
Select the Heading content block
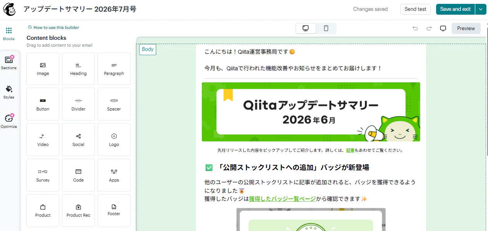(78, 69)
